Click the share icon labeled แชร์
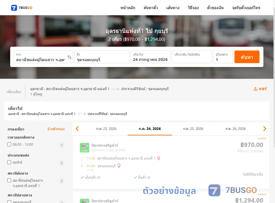Screen dimensions: 275x203 point(260,89)
